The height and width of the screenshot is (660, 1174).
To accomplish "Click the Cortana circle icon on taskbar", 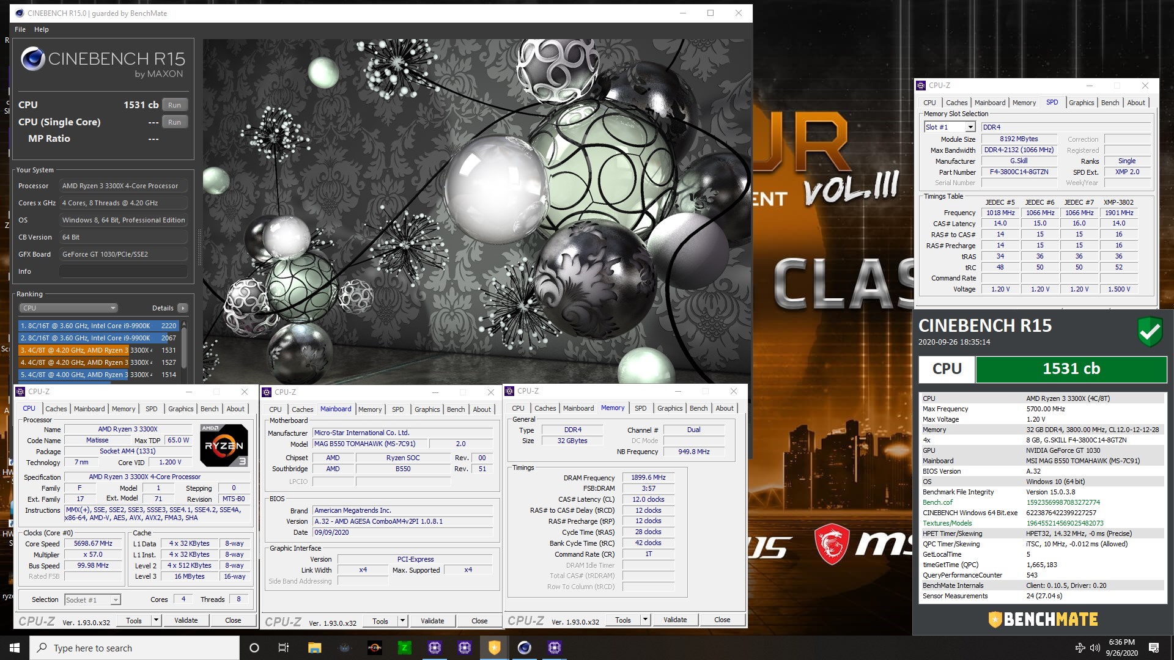I will [x=254, y=648].
